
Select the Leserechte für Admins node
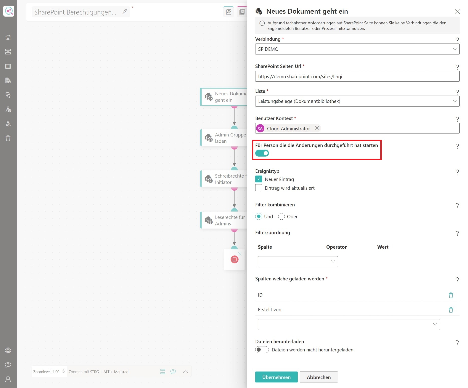coord(224,220)
